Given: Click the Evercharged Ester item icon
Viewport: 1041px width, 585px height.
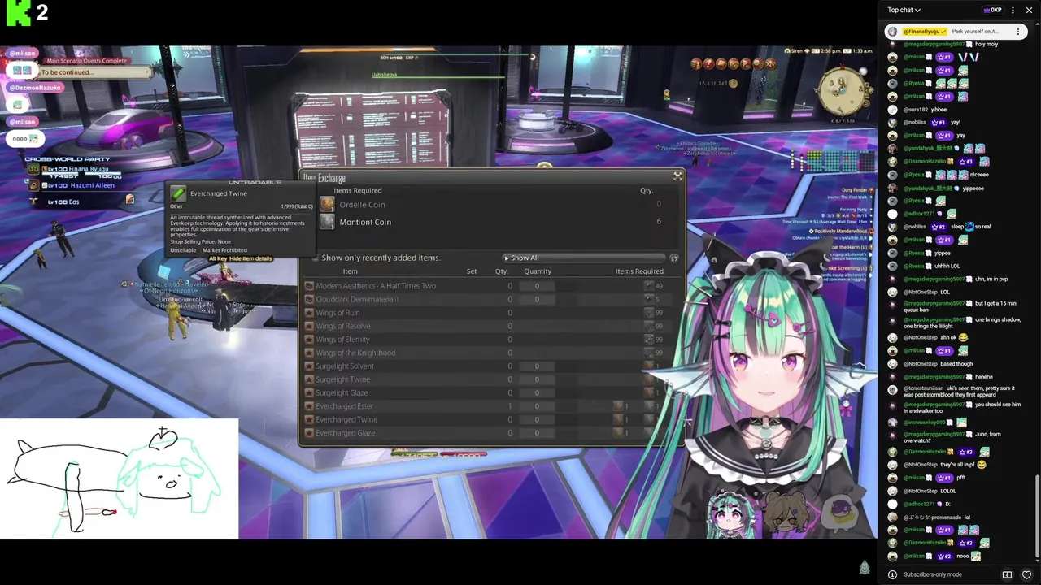Looking at the screenshot, I should (309, 406).
